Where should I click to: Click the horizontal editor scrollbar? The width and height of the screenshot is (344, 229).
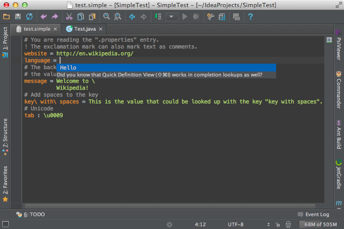[170, 206]
